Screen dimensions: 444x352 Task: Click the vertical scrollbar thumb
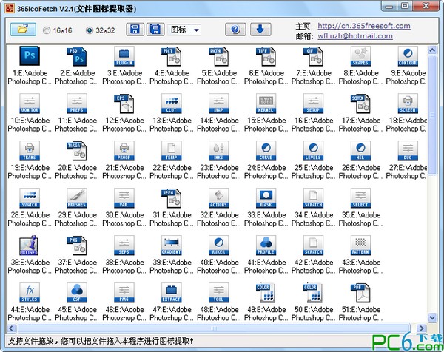click(x=432, y=115)
